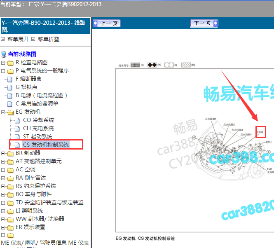274x248 pixels.
Task: Click the 当前:线路图 root node icon
Action: click(4, 54)
